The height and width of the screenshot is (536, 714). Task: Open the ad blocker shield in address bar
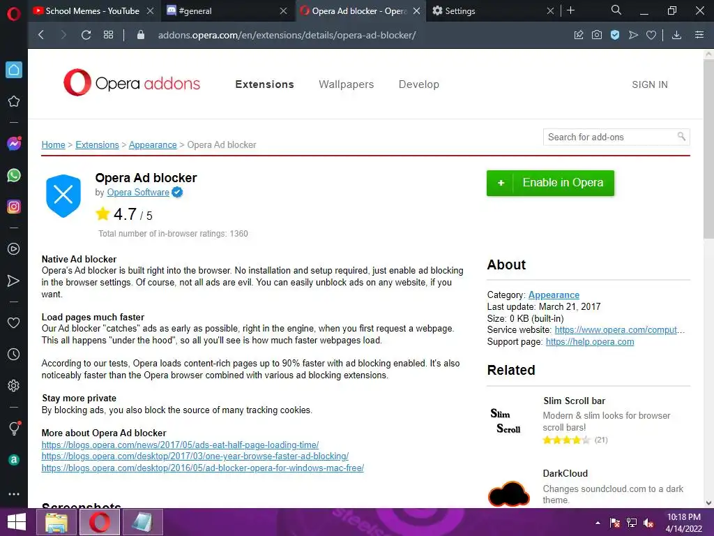click(615, 35)
